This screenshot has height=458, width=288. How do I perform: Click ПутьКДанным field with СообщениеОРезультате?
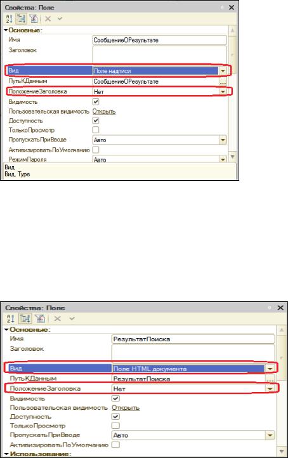pos(155,81)
